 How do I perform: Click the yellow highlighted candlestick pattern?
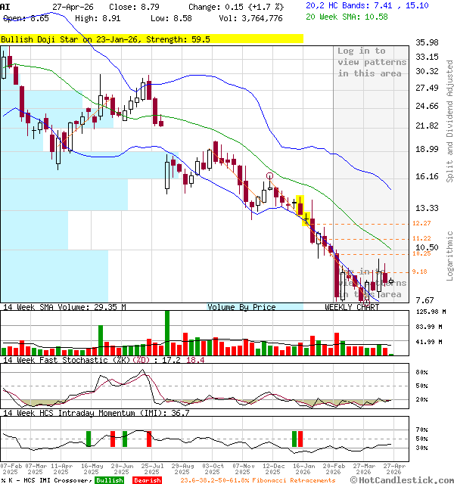pos(303,210)
